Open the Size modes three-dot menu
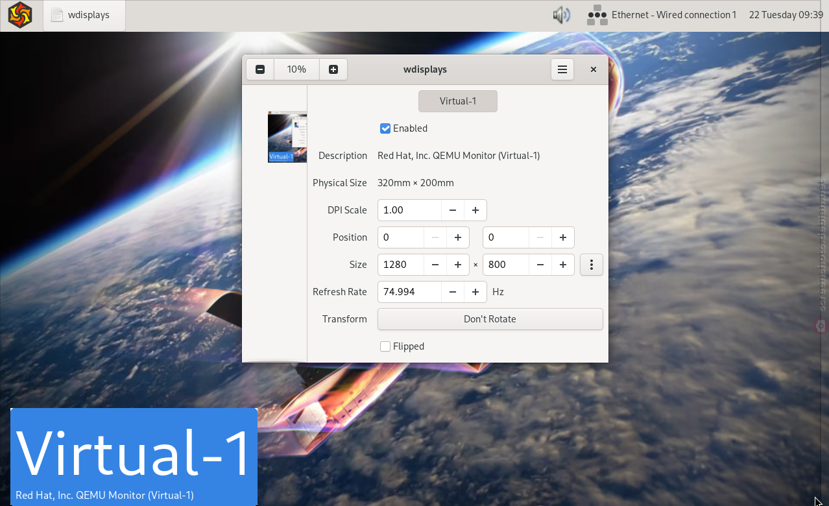The height and width of the screenshot is (506, 829). click(592, 265)
